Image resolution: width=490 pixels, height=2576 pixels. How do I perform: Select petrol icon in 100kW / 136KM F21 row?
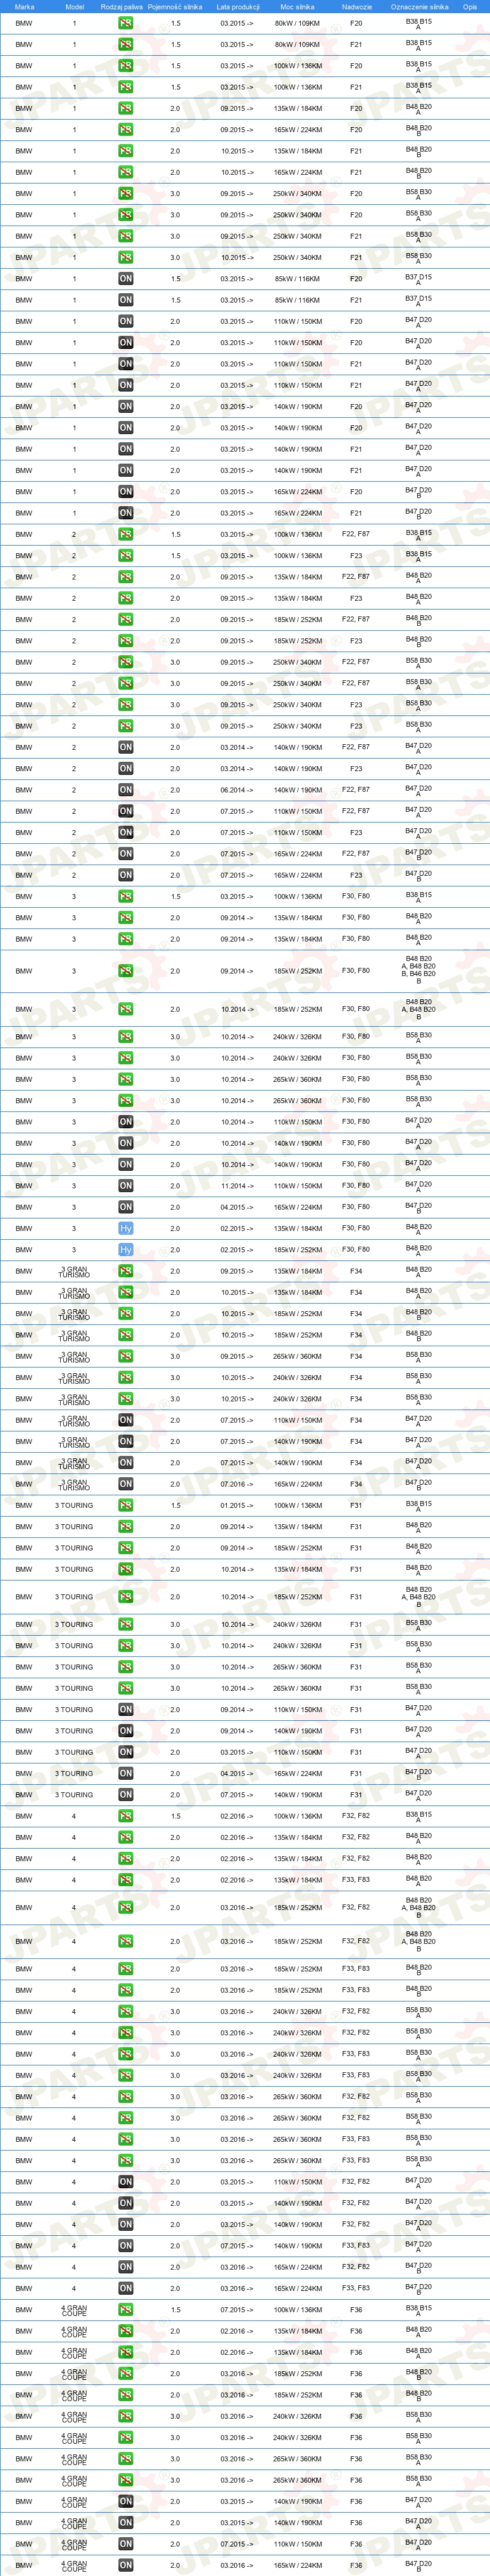pos(125,87)
